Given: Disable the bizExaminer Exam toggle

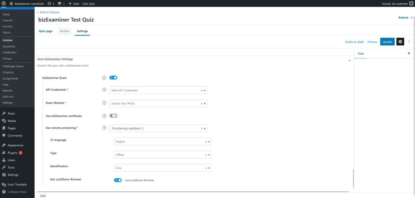Looking at the screenshot, I should click(x=113, y=78).
